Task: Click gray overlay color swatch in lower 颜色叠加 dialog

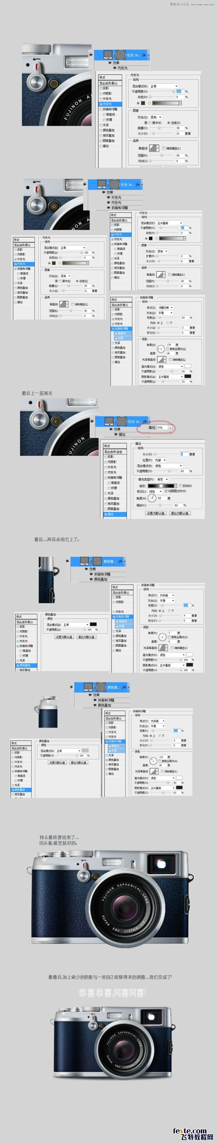Action: pyautogui.click(x=85, y=751)
